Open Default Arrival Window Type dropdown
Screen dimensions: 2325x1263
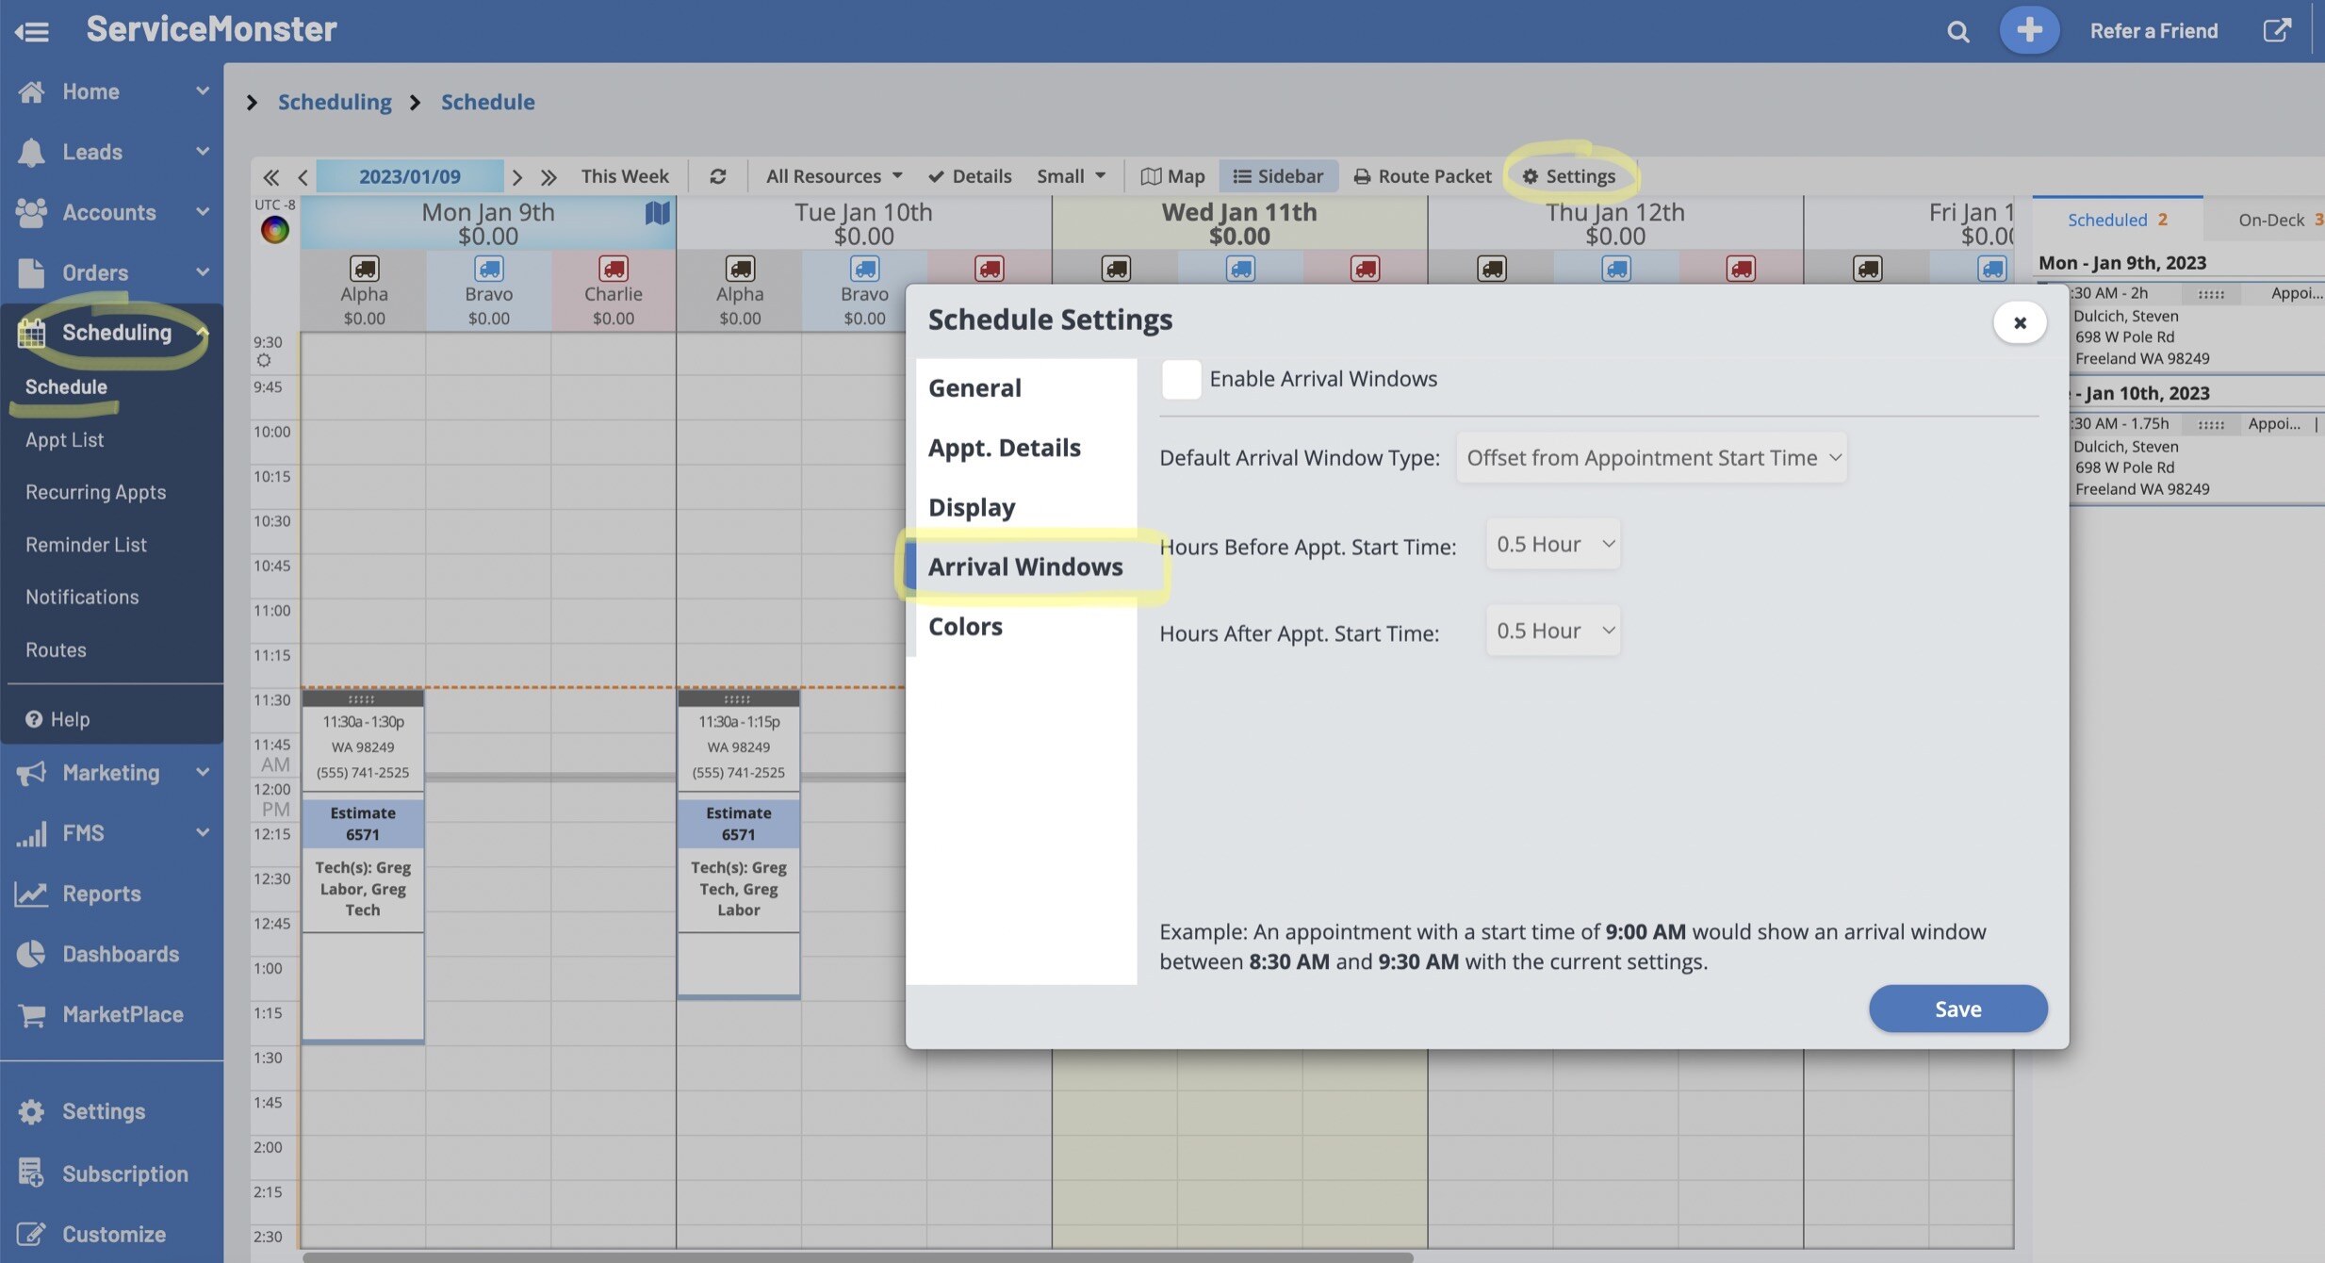click(x=1651, y=458)
